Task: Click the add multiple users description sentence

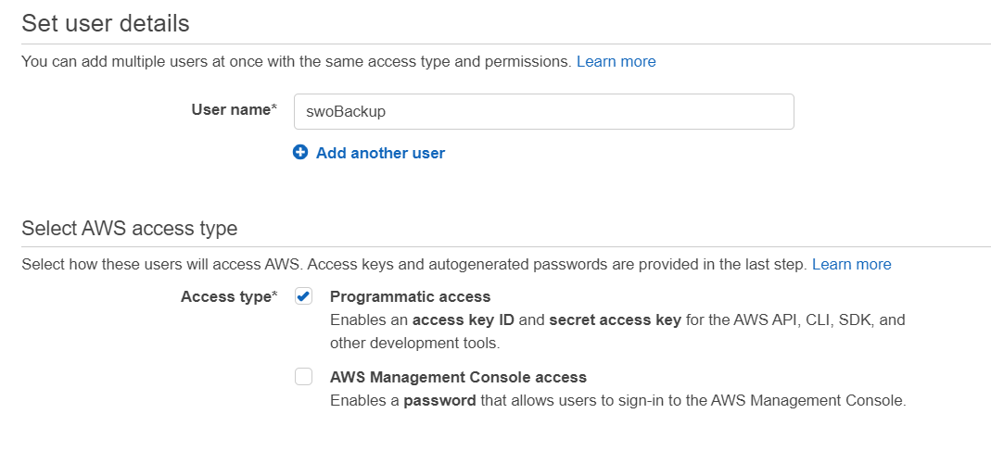Action: click(x=295, y=61)
